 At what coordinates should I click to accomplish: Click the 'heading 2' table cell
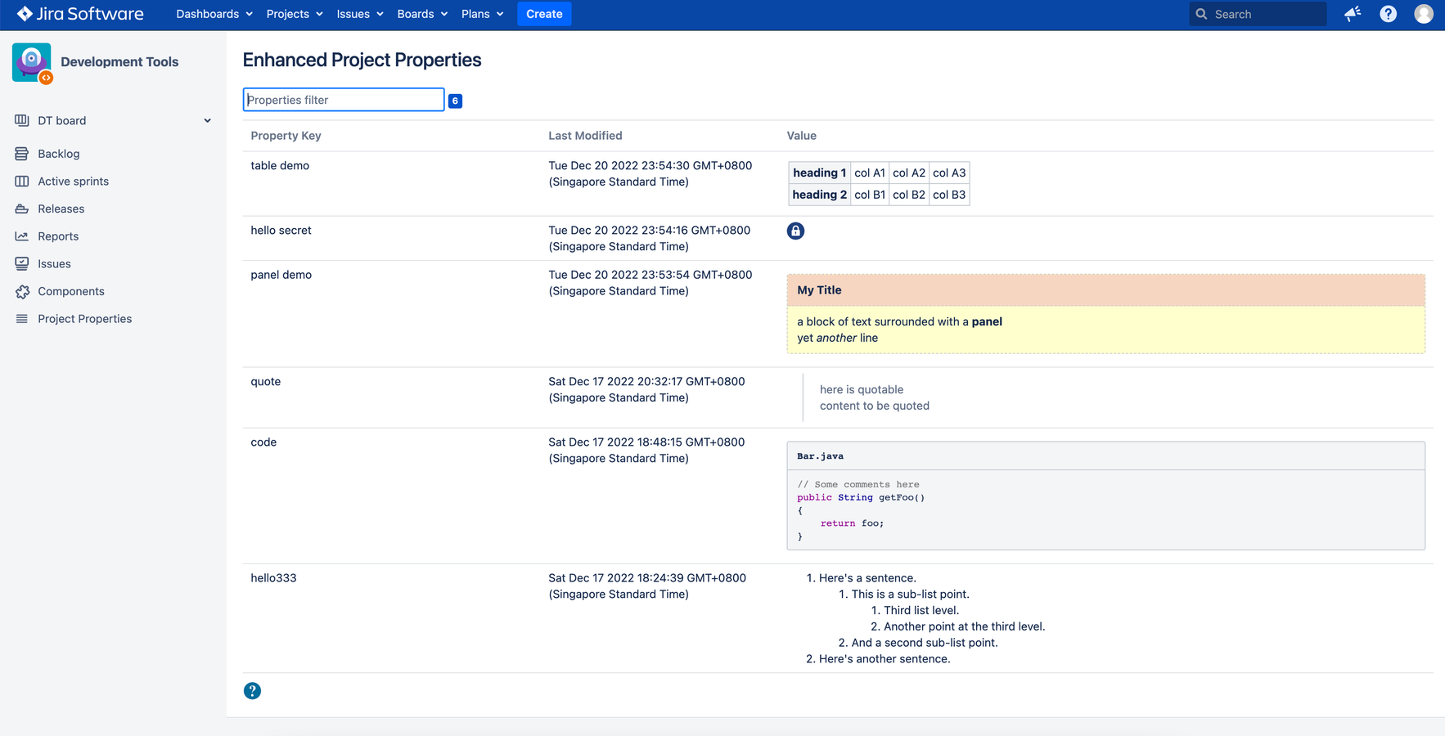pyautogui.click(x=819, y=195)
